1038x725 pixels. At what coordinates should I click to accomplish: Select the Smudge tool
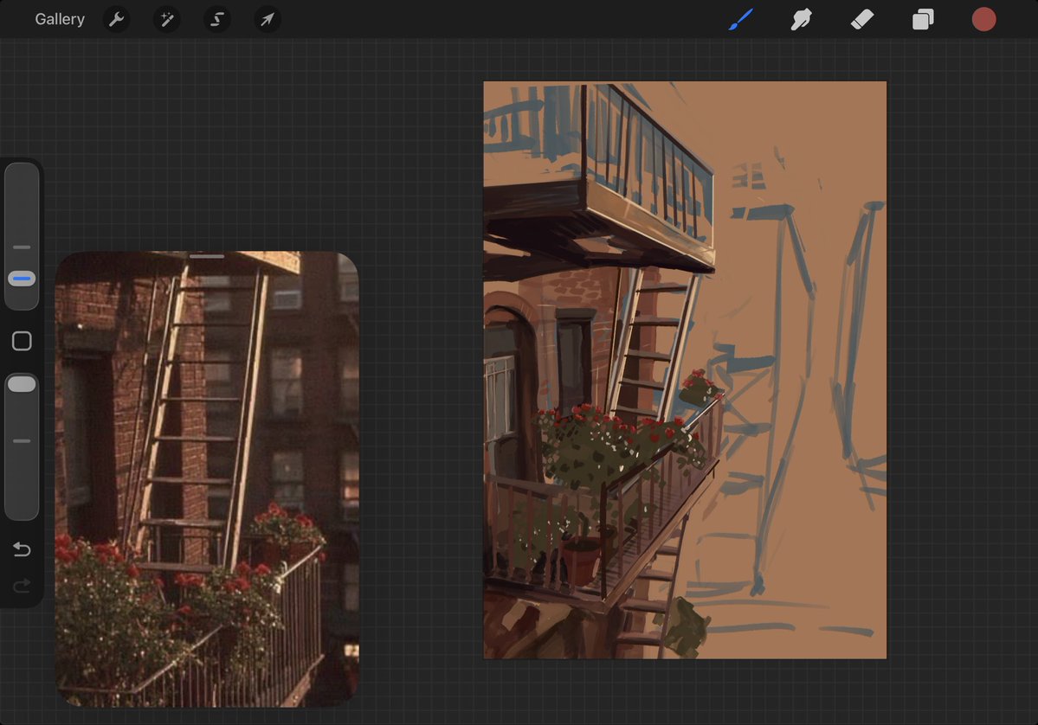tap(801, 19)
